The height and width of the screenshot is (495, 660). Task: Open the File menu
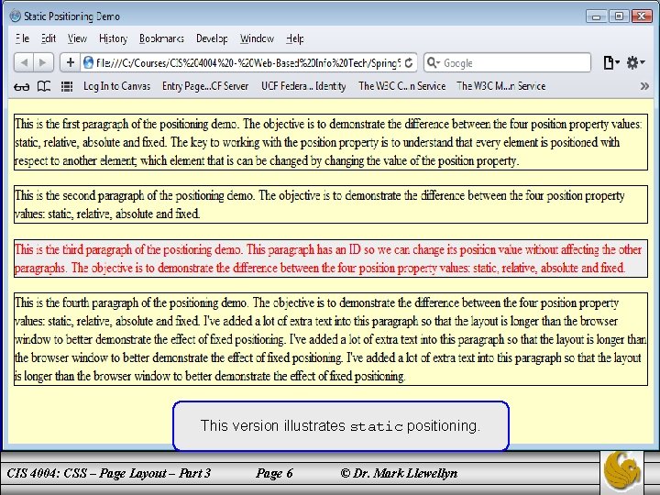(22, 38)
